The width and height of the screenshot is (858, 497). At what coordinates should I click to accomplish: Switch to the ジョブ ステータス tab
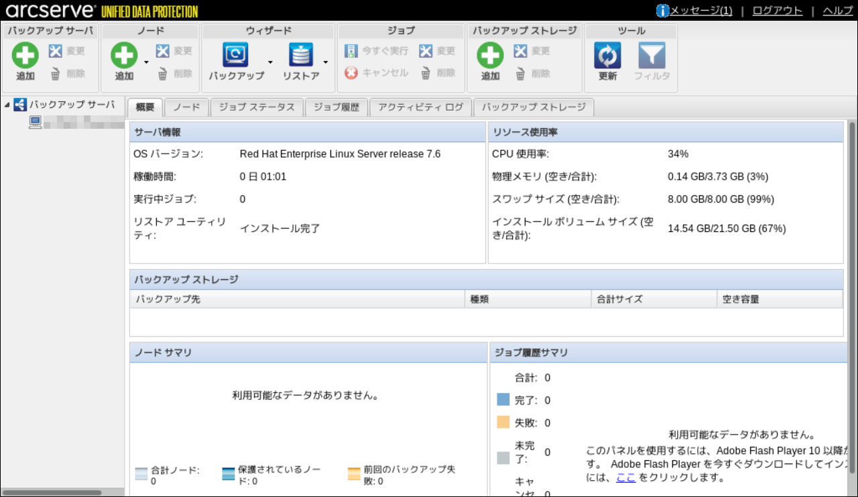(257, 107)
